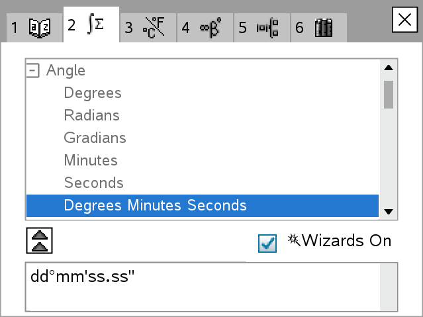
Task: Select the Seconds angle item
Action: click(93, 183)
